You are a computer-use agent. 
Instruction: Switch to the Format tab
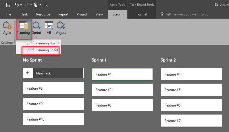[x=142, y=14]
